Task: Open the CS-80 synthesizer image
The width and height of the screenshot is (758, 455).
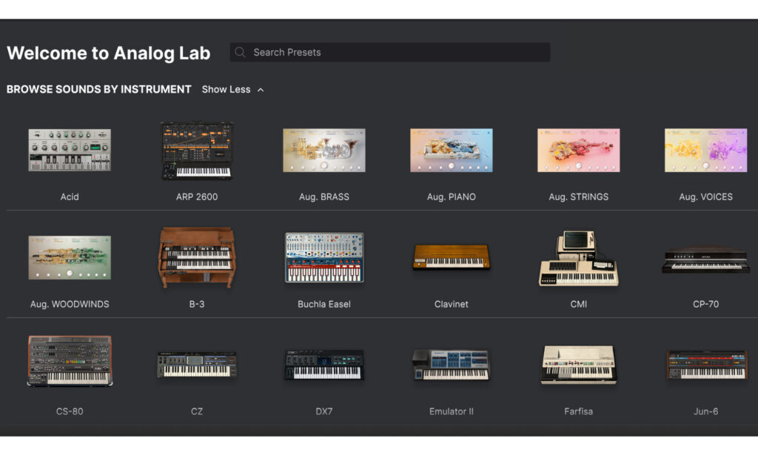Action: 70,361
